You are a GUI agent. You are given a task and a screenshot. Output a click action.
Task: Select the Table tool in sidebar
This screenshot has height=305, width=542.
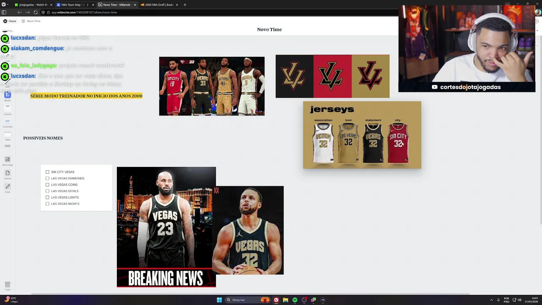point(7,136)
